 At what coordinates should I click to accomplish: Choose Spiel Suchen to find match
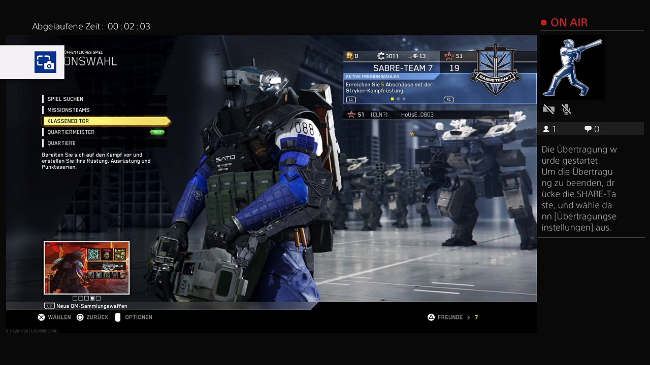coord(65,99)
